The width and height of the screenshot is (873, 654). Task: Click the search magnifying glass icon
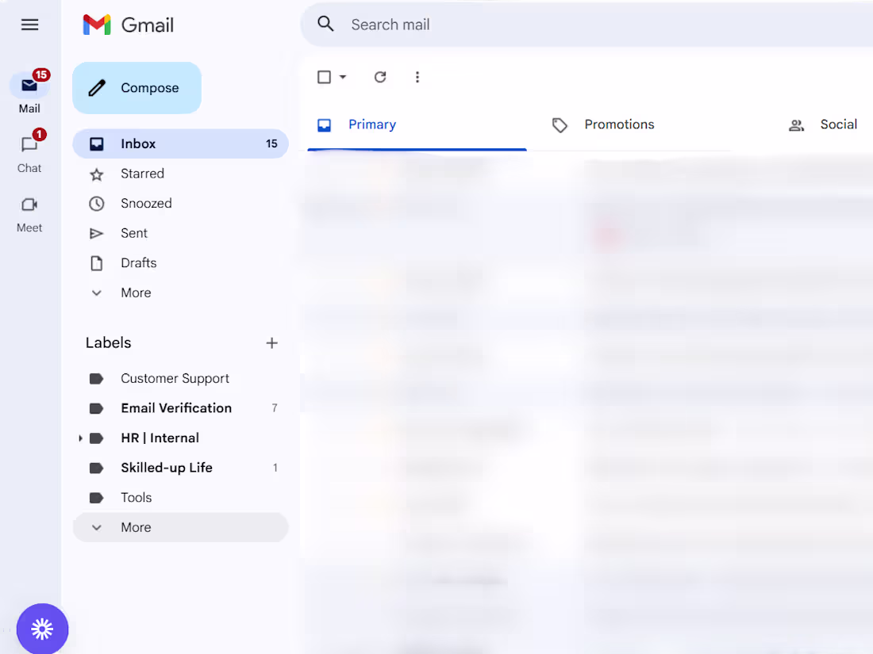click(325, 24)
